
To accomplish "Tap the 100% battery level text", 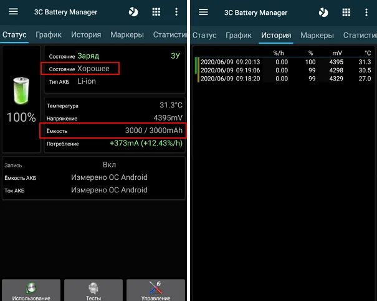I will coord(21,117).
